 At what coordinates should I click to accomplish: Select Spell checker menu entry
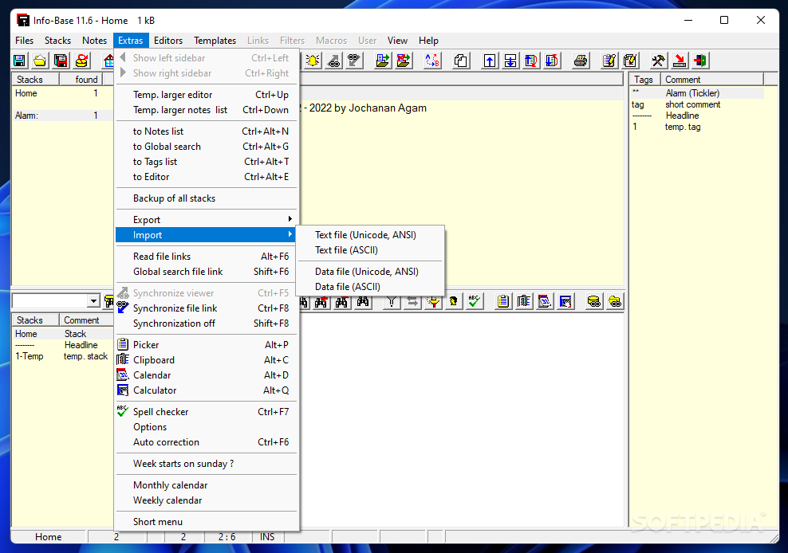(x=207, y=412)
